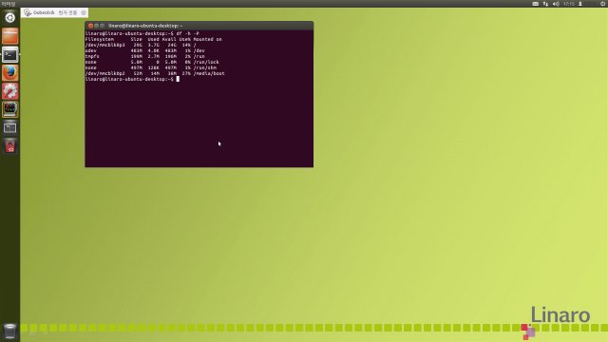Open the sound volume indicator
This screenshot has height=342, width=608.
point(556,4)
